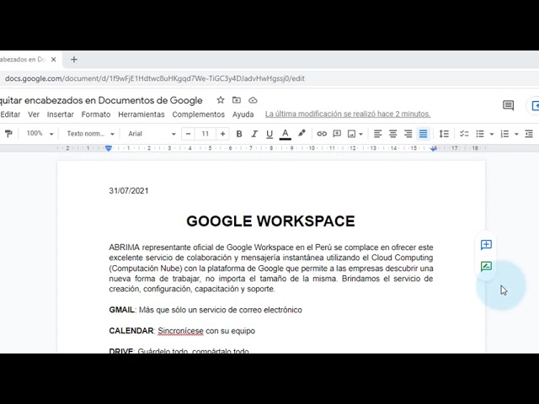Open the Herramientas menu
This screenshot has width=539, height=404.
(x=141, y=114)
